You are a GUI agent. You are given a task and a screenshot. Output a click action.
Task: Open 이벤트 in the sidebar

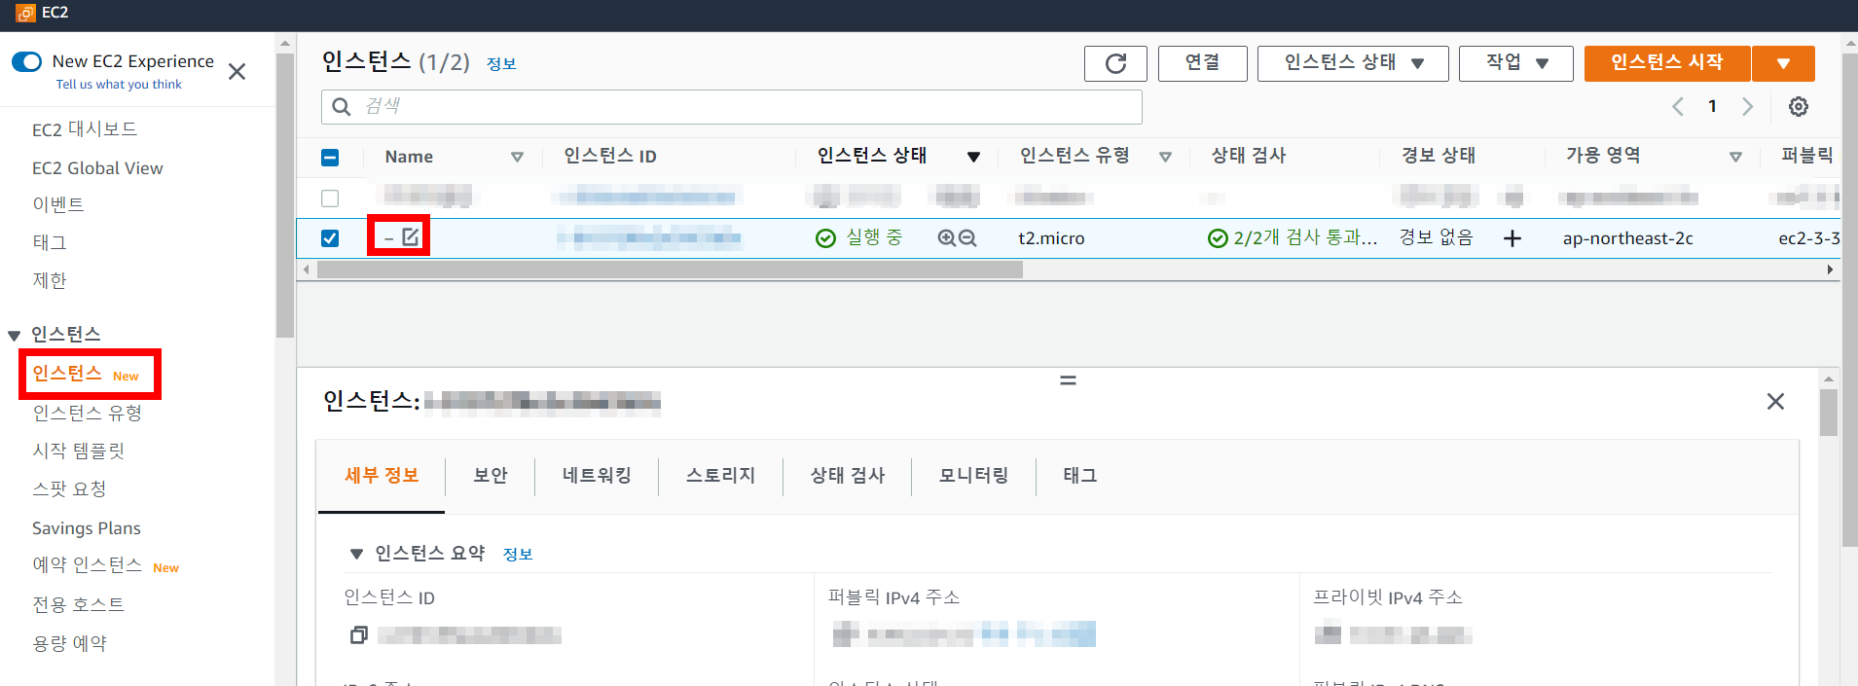point(58,204)
